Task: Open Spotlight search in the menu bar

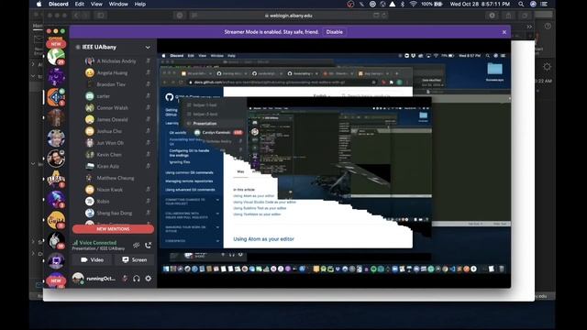Action: tap(521, 4)
